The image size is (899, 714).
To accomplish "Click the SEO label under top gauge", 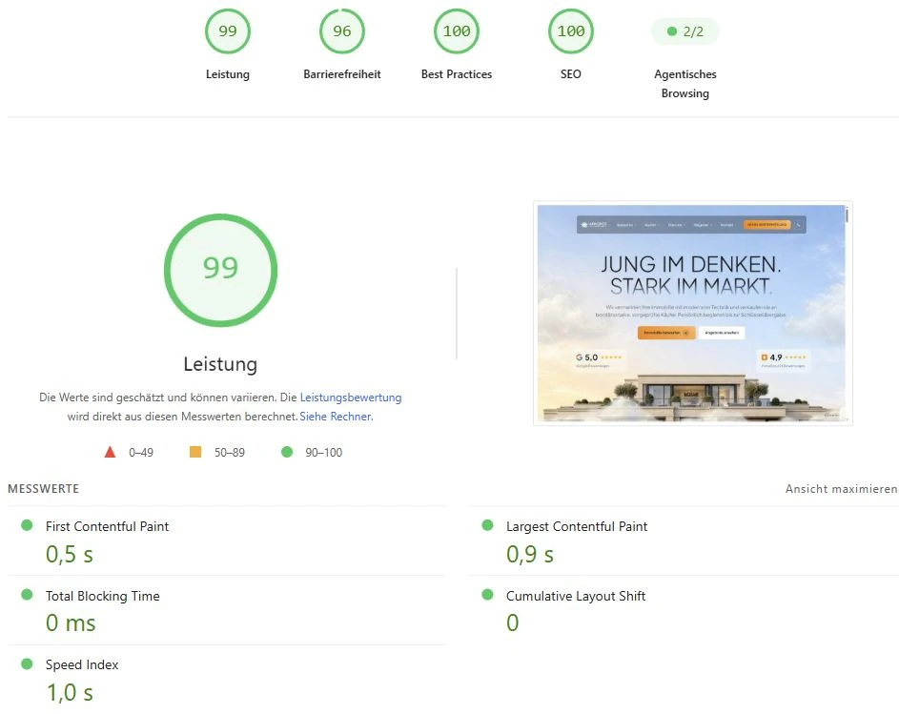I will [570, 74].
